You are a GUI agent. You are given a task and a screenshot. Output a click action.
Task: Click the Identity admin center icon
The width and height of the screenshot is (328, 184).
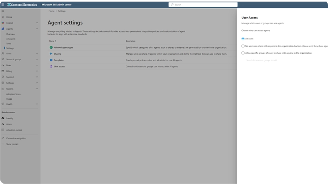coord(3,118)
